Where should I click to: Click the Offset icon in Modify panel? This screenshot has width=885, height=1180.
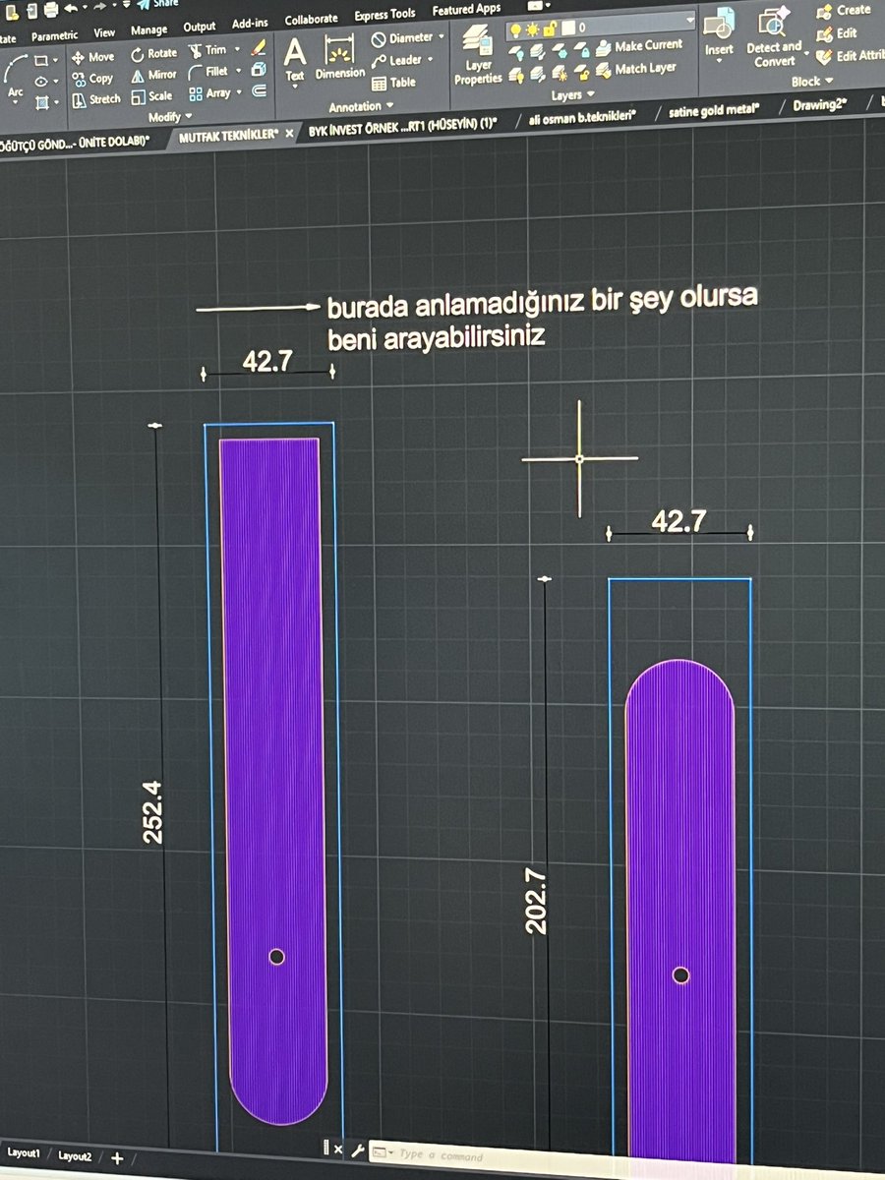click(259, 91)
